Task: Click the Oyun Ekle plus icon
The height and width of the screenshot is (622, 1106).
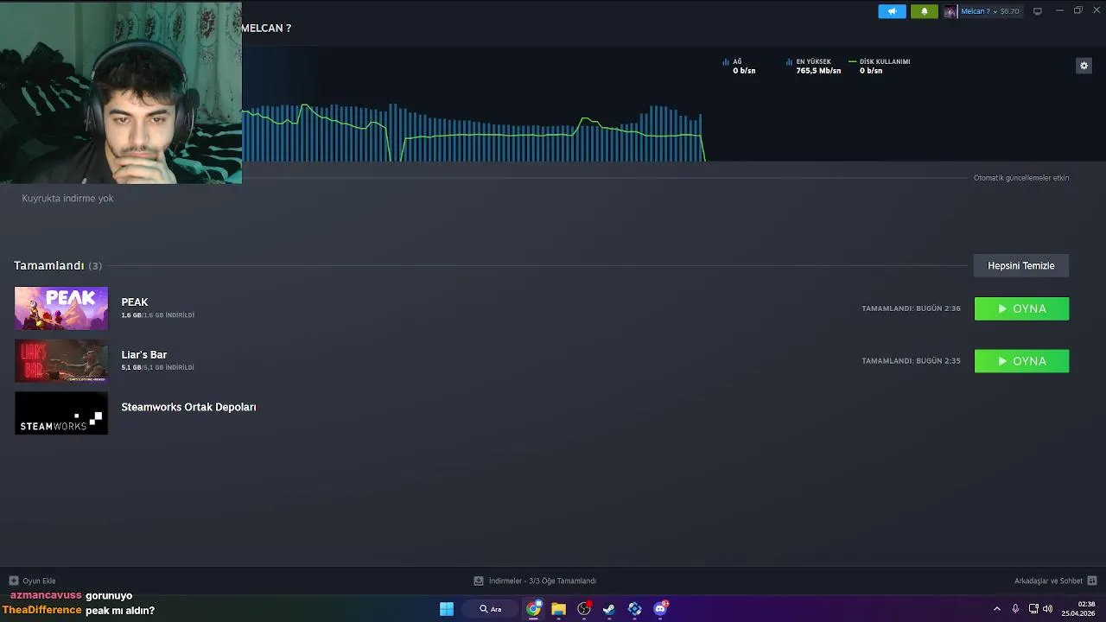Action: click(13, 581)
